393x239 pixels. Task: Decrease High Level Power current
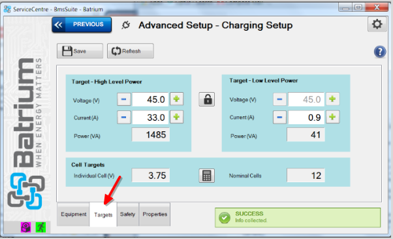click(124, 117)
